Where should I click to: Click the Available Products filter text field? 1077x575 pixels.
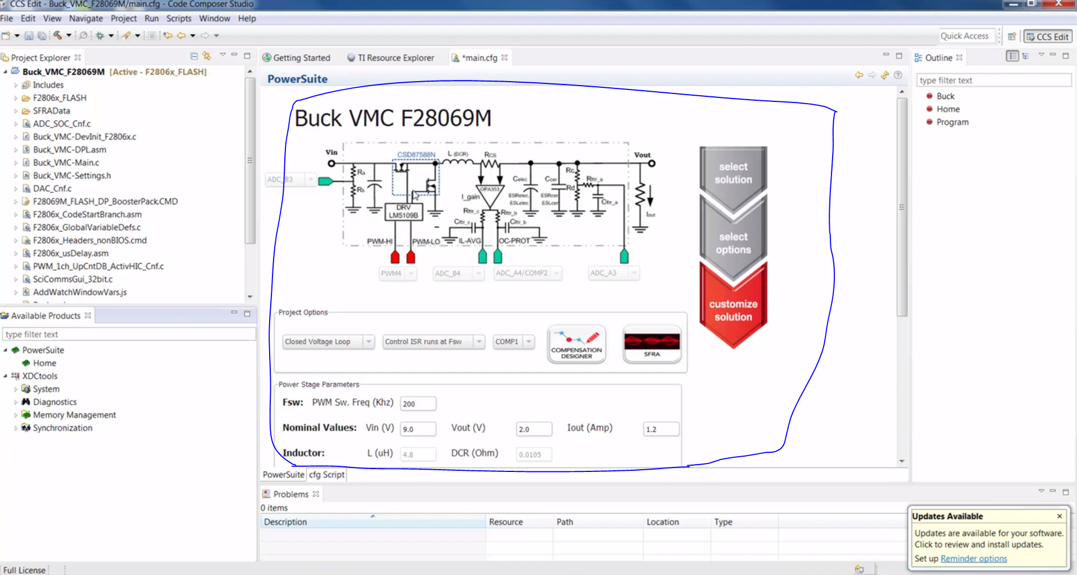pyautogui.click(x=129, y=335)
